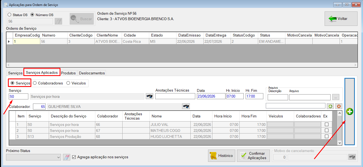Click Colaboradores button in HUGO LUCHETTA row

(x=307, y=136)
